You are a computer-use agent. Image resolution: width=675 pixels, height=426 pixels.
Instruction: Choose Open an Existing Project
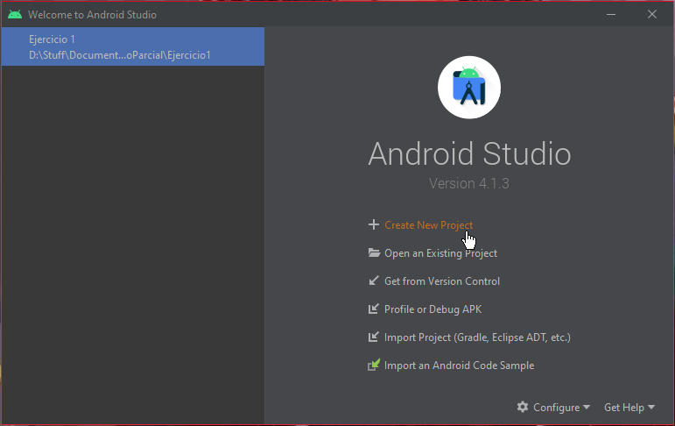click(440, 253)
